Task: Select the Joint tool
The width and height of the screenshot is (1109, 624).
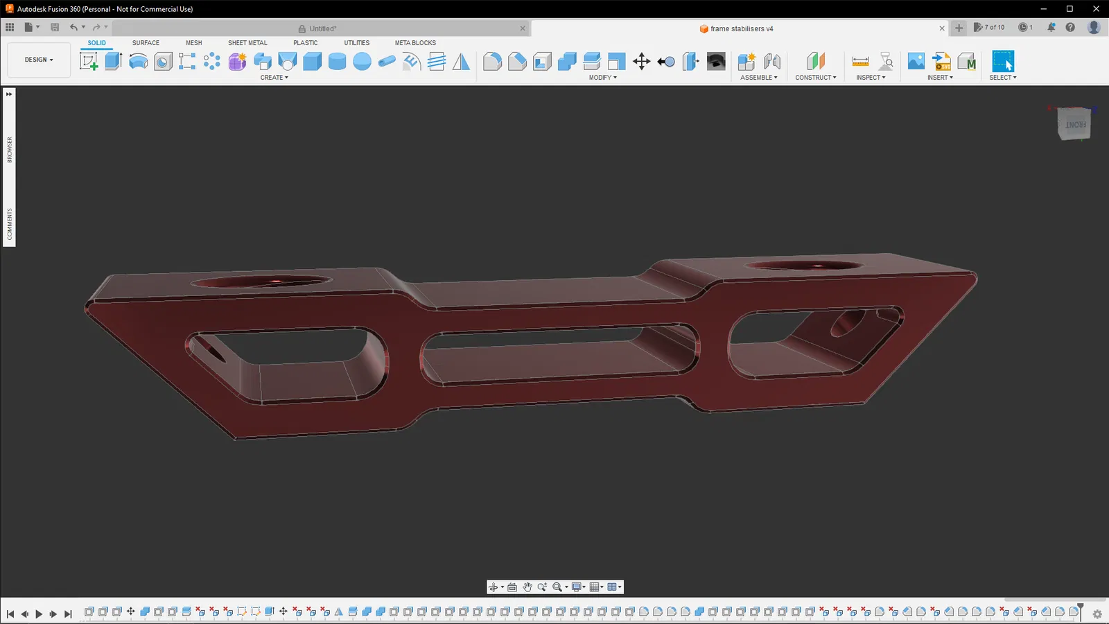Action: click(x=771, y=61)
